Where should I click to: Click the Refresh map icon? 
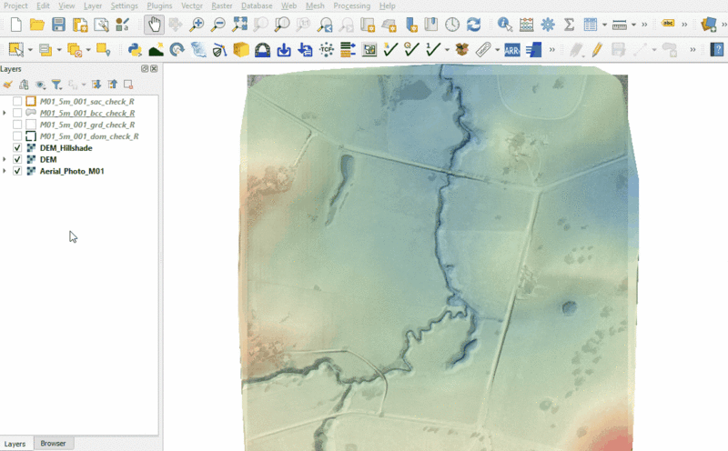click(x=473, y=25)
